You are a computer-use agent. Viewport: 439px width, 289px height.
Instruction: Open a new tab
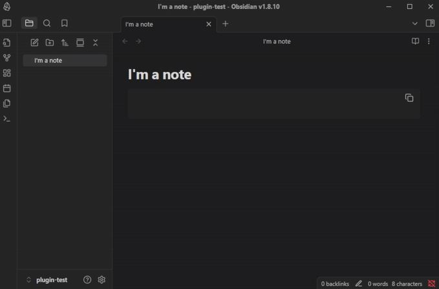pyautogui.click(x=226, y=24)
